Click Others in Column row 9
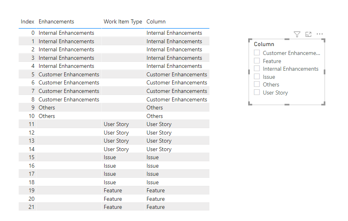The height and width of the screenshot is (221, 348). click(154, 107)
